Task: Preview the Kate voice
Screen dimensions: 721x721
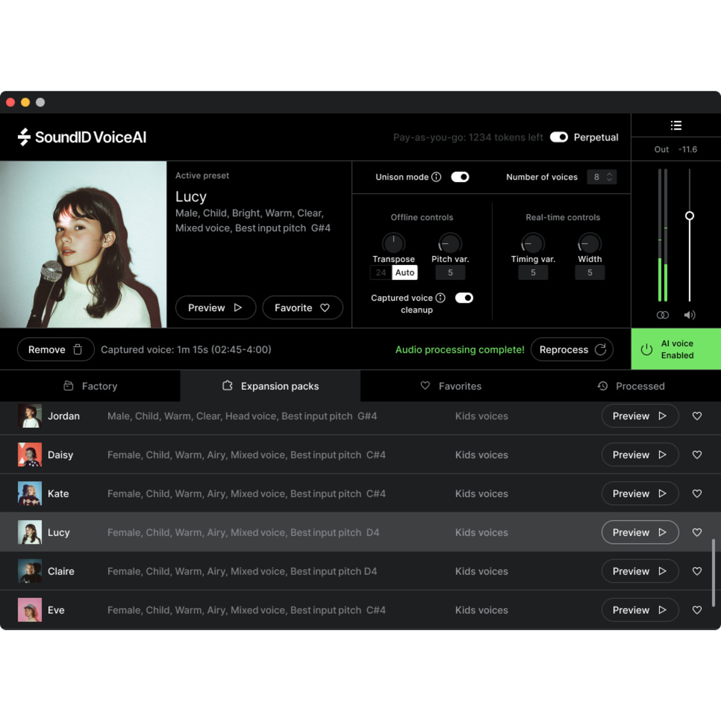Action: click(640, 493)
